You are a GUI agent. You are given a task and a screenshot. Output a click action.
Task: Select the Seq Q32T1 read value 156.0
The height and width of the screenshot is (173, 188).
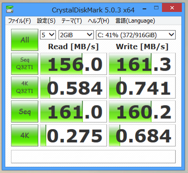[73, 64]
